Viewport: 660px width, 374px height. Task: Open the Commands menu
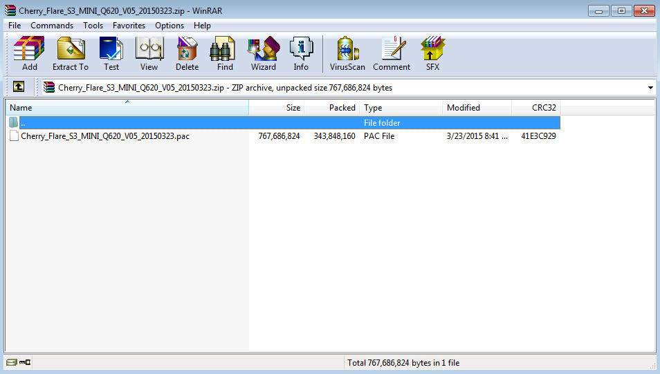pyautogui.click(x=52, y=26)
